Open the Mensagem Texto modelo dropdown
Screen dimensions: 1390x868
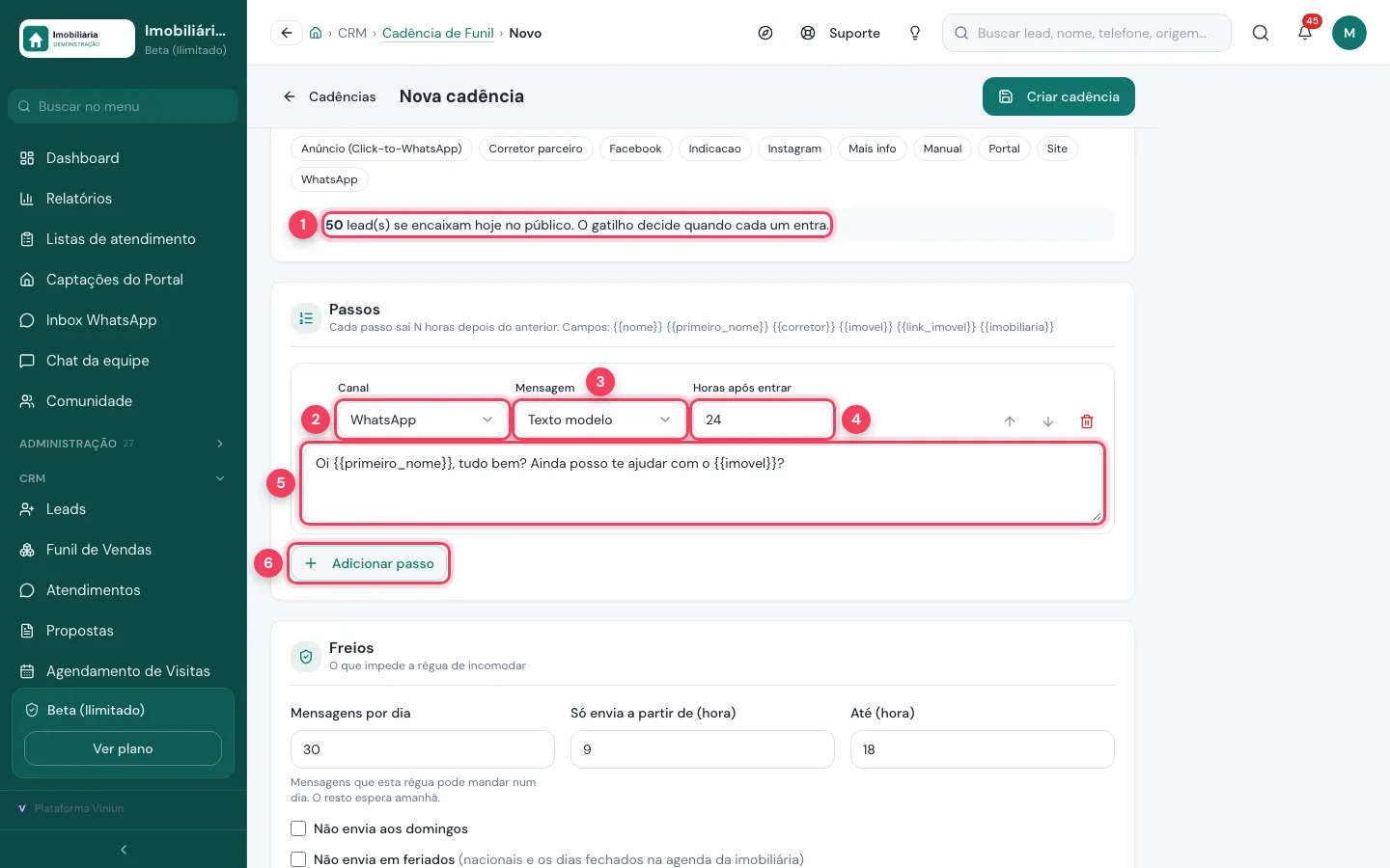coord(599,420)
